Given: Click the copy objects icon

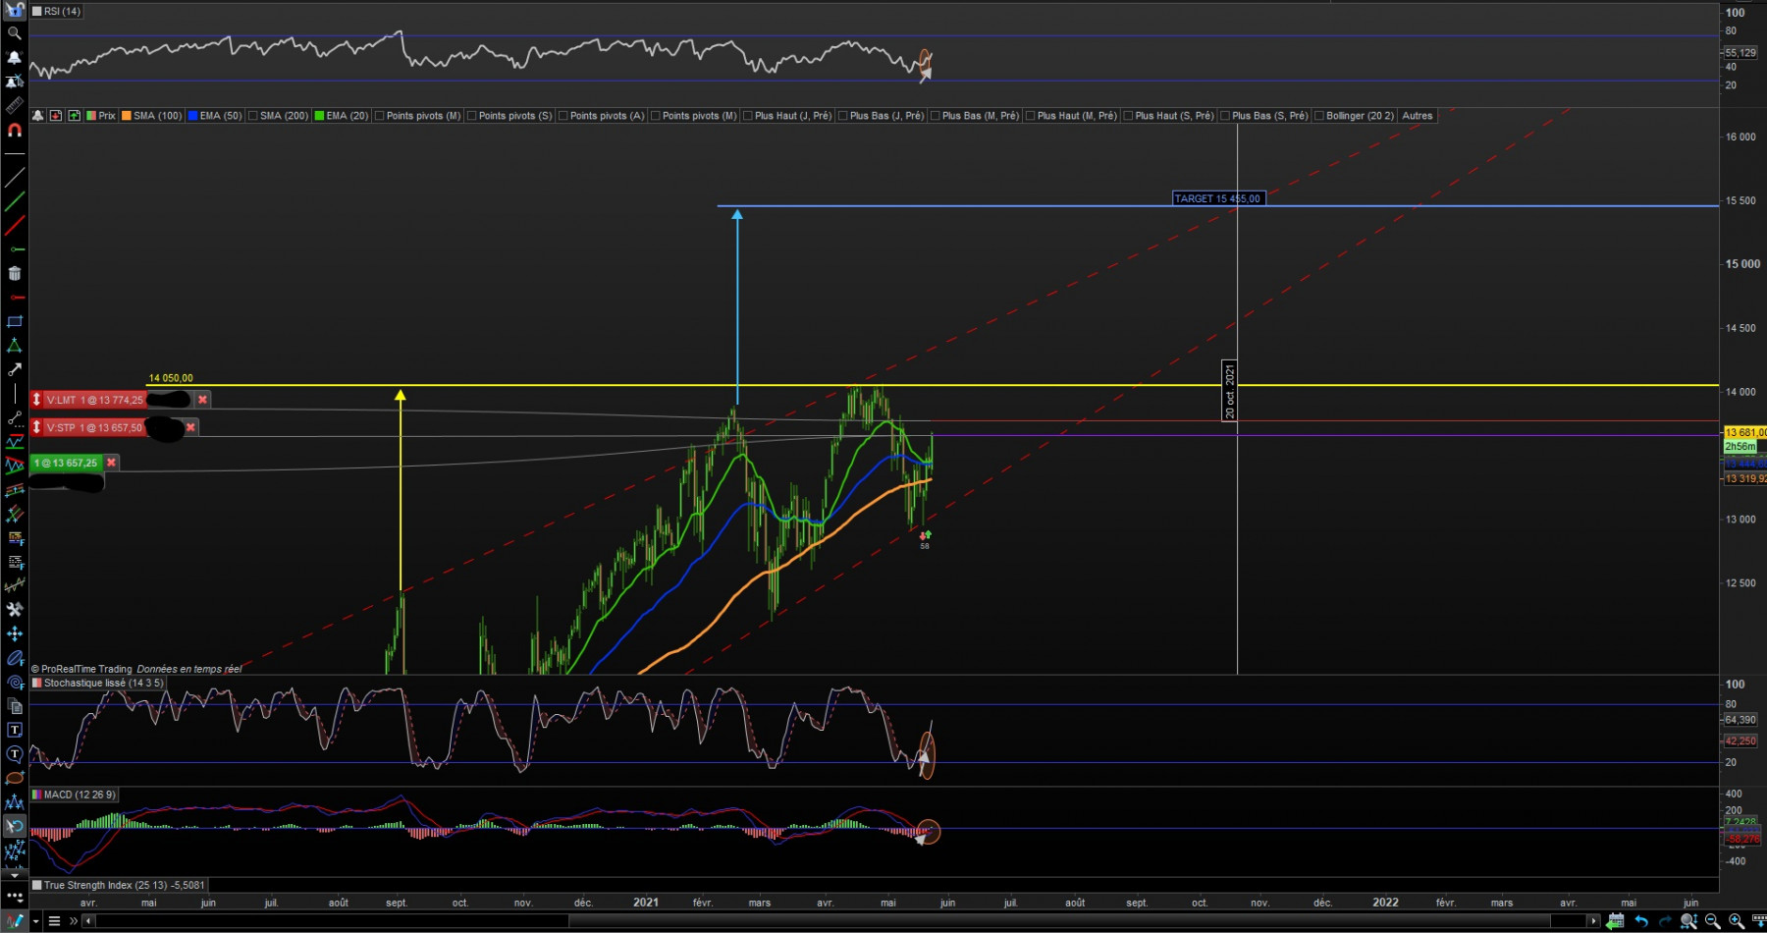Looking at the screenshot, I should (14, 706).
